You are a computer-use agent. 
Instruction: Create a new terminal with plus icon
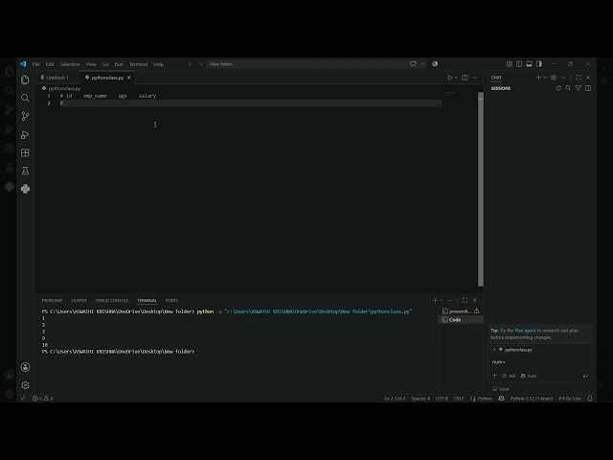click(x=435, y=300)
